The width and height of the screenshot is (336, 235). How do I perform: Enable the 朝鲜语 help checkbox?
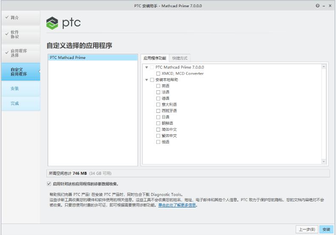(158, 123)
